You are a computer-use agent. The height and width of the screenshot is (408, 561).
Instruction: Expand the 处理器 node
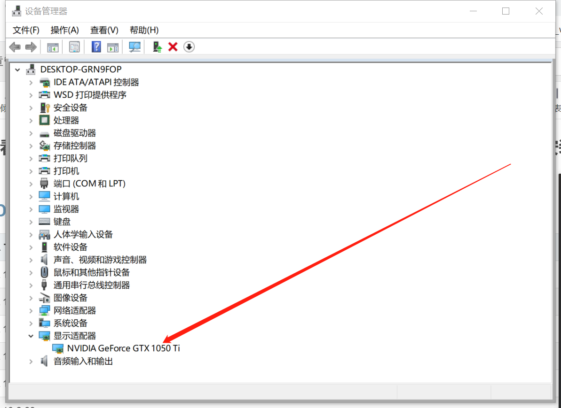[31, 120]
